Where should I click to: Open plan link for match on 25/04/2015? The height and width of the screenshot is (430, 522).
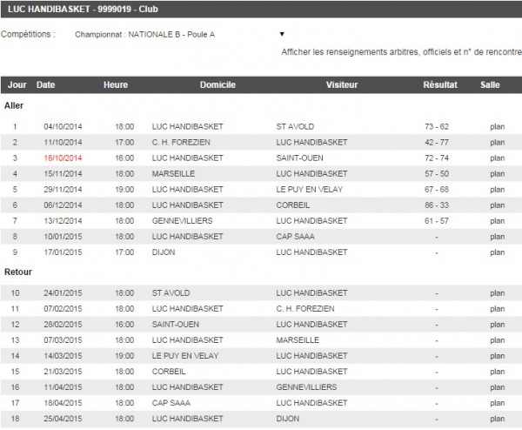point(497,419)
